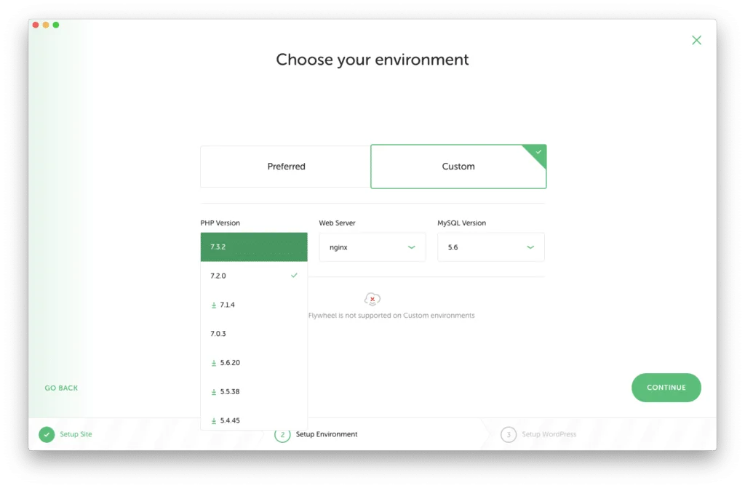Viewport: 745px width, 488px height.
Task: Click the download icon beside PHP 5.5.38
Action: pyautogui.click(x=214, y=392)
